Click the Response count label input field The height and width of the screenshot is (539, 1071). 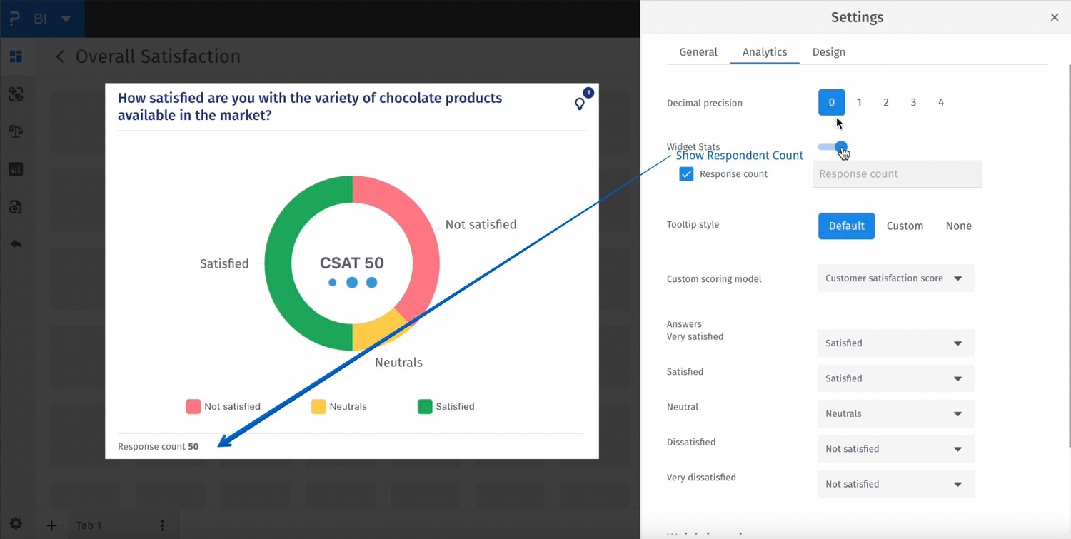897,174
